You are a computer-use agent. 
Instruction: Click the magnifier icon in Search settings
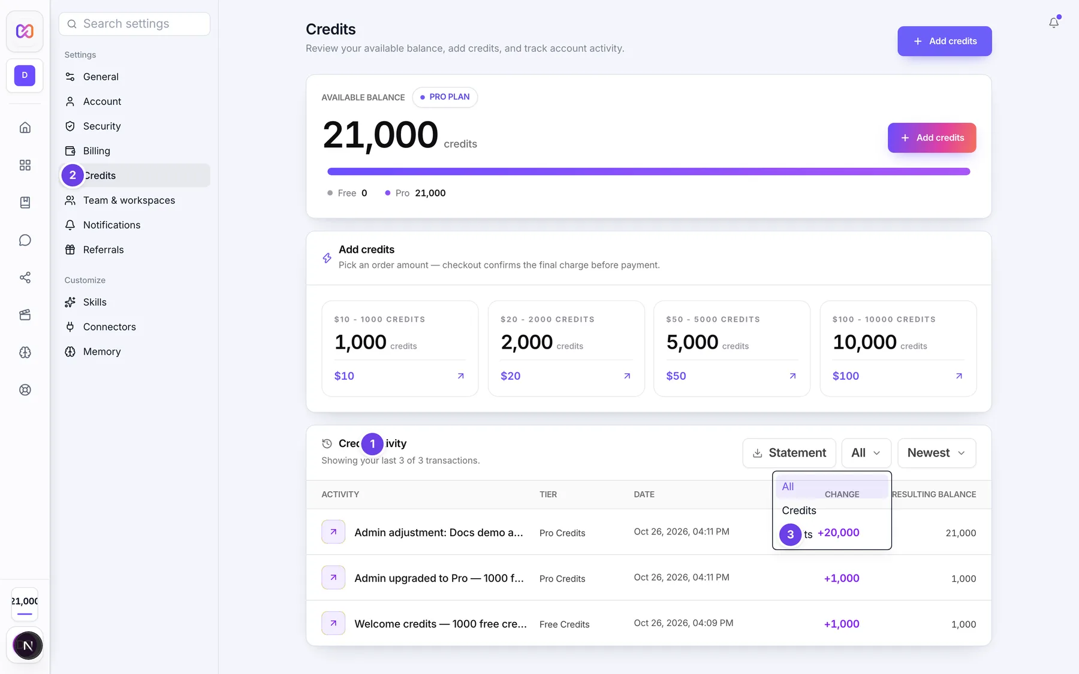point(72,24)
